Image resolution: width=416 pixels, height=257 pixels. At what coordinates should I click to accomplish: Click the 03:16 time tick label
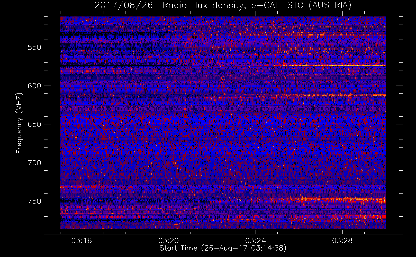[x=82, y=241]
